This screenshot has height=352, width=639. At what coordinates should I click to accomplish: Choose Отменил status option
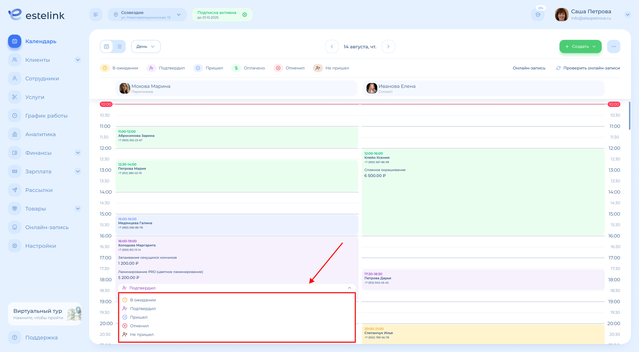(x=139, y=326)
